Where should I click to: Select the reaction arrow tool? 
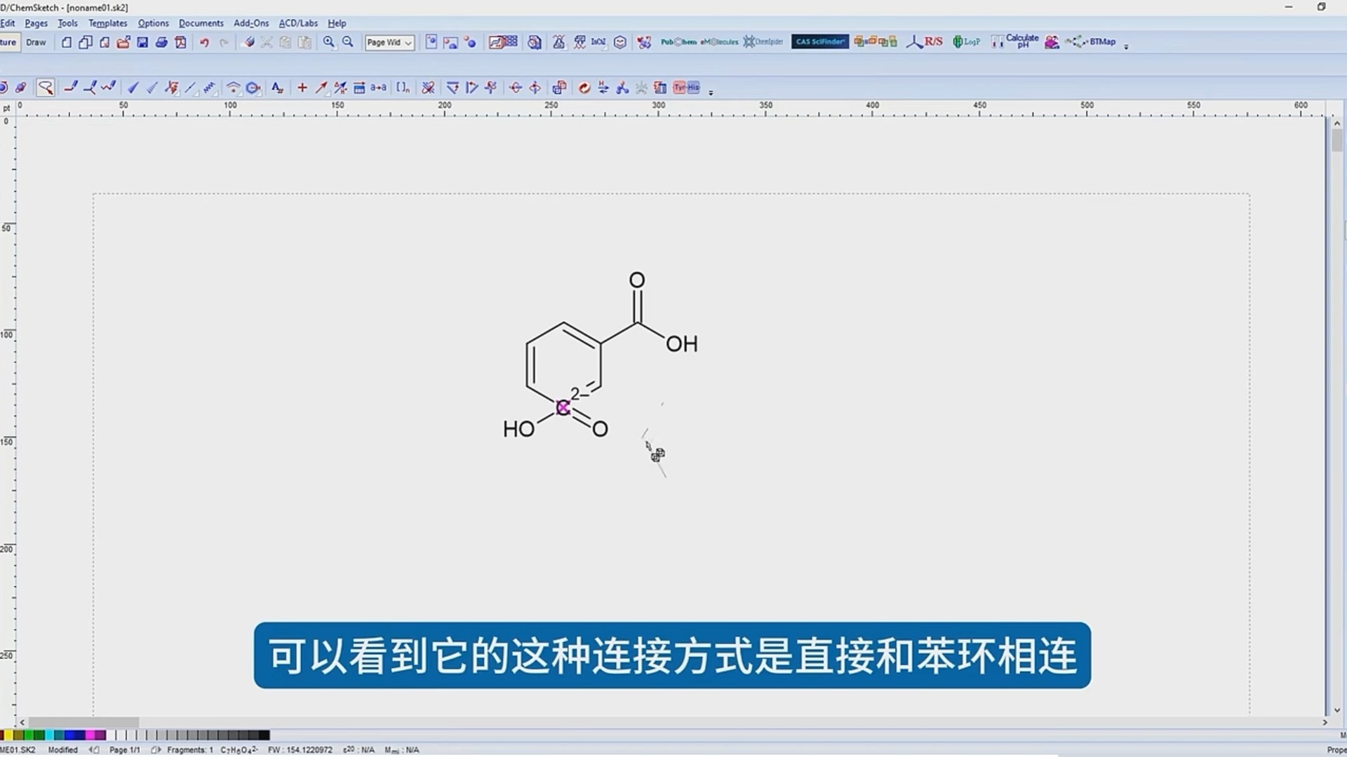[x=321, y=88]
